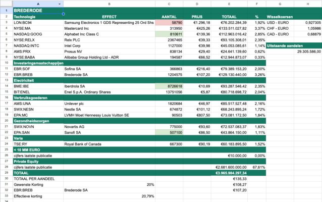Click the Wisselkoersen header cell
This screenshot has height=202, width=322.
[x=280, y=17]
